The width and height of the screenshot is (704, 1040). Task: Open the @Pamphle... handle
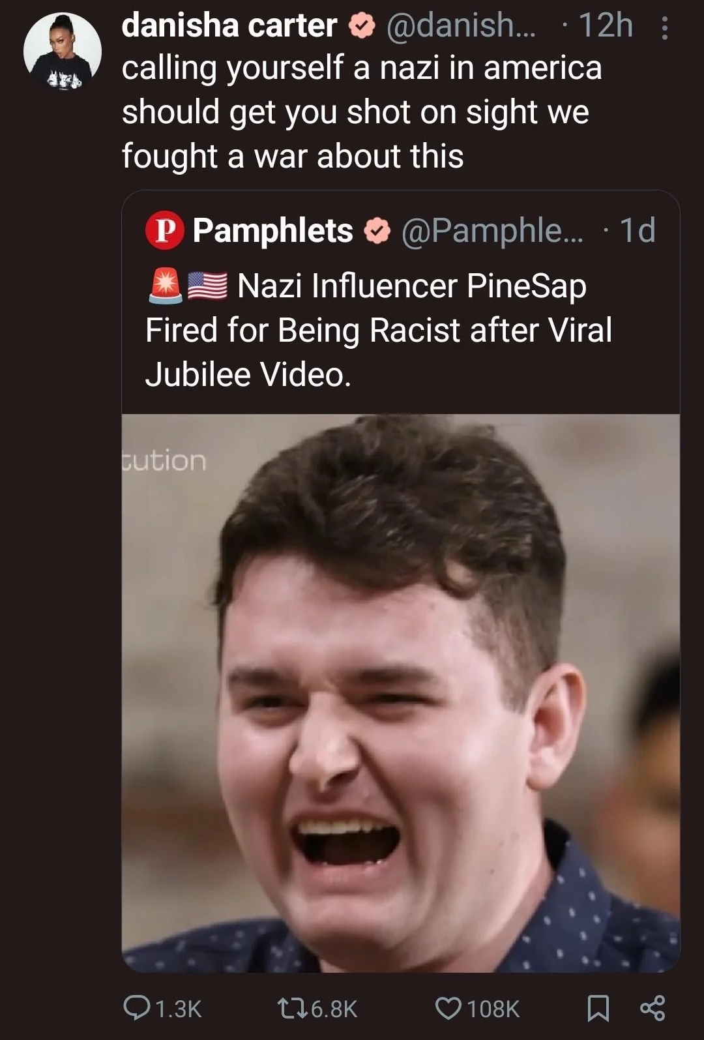click(x=493, y=230)
